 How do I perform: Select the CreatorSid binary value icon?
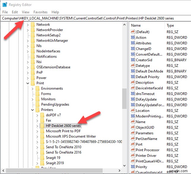133,60
